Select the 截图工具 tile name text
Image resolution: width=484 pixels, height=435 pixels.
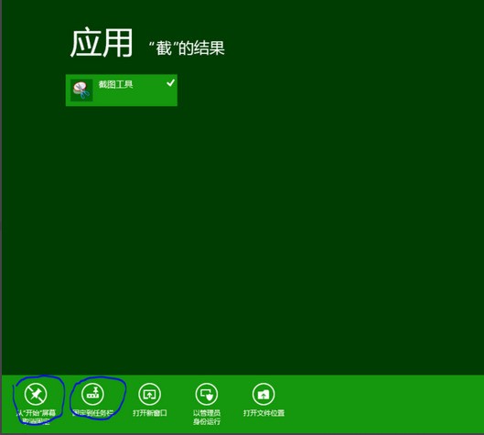116,84
